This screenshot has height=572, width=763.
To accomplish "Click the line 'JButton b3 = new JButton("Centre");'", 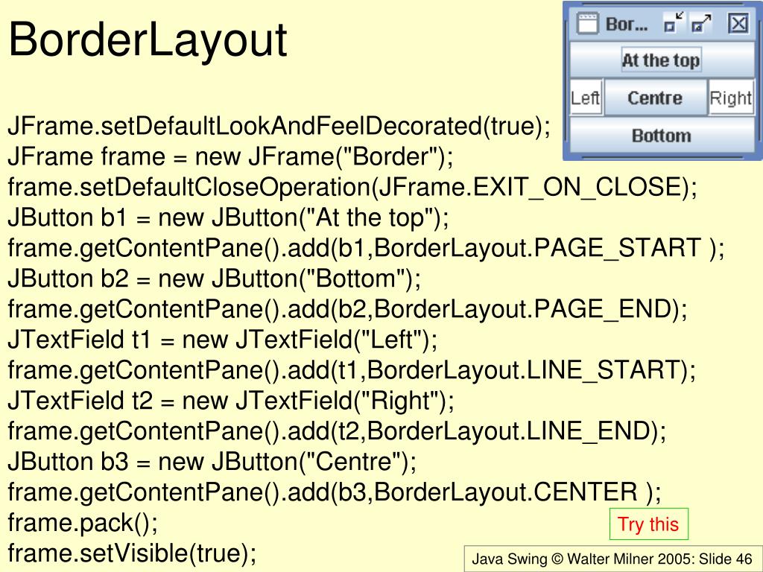I will point(212,462).
